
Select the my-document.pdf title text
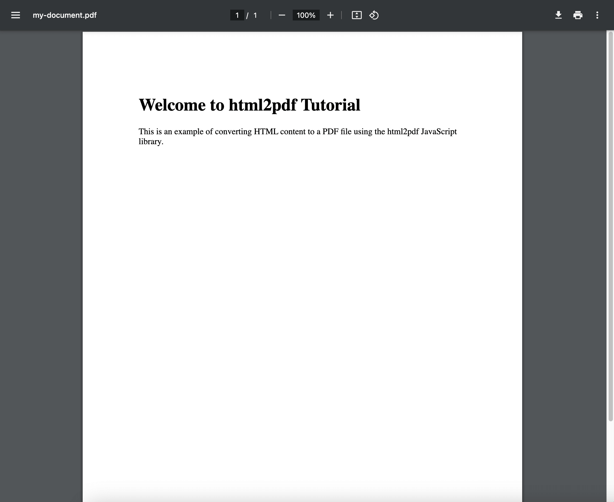64,15
